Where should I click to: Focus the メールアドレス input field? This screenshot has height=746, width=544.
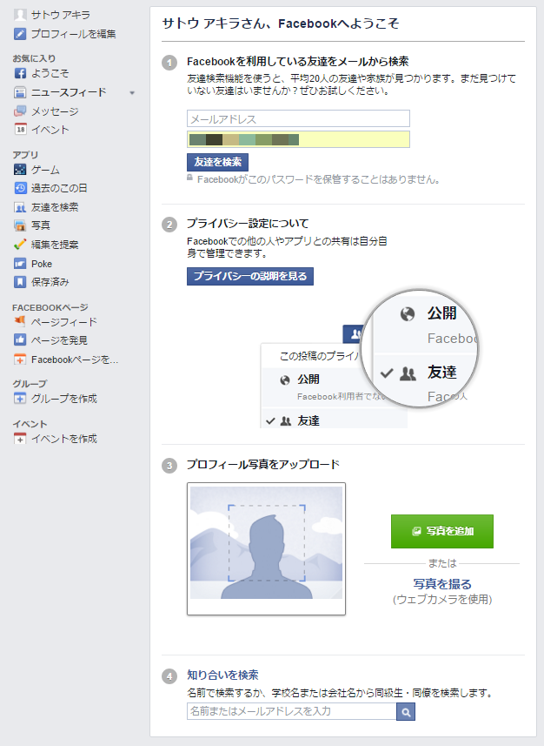tap(298, 118)
